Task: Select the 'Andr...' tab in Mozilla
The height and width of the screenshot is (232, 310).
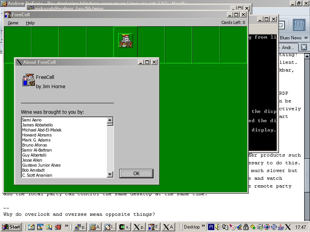Action: (288, 48)
